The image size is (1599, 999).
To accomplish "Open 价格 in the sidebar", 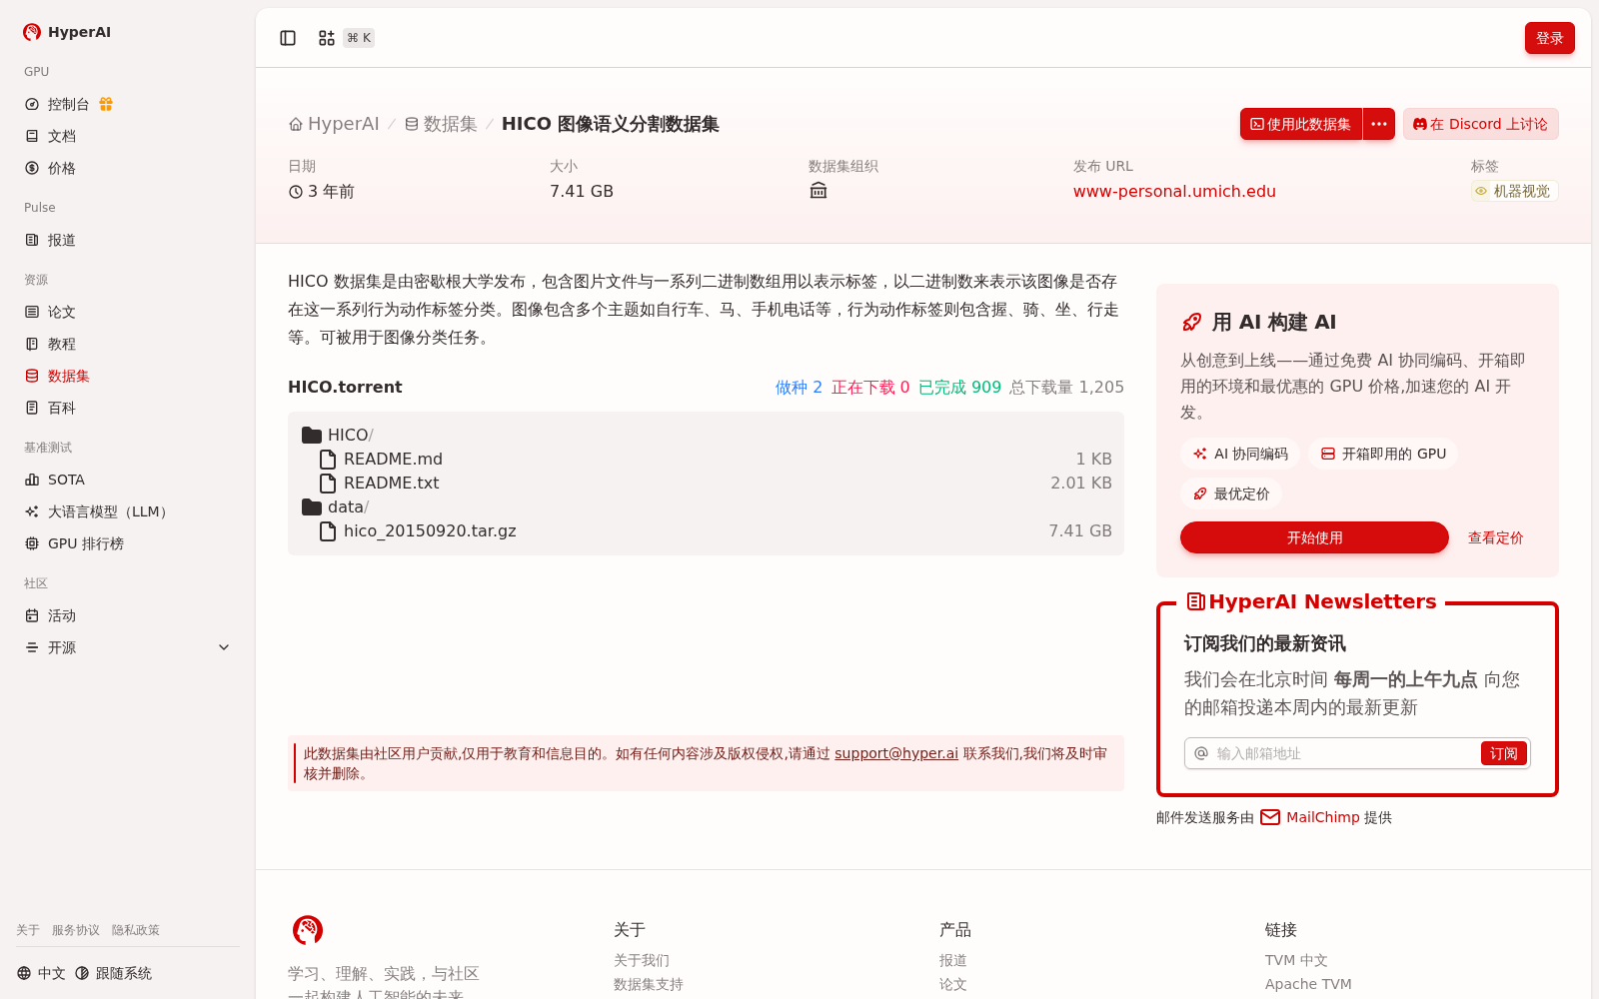I will click(128, 168).
